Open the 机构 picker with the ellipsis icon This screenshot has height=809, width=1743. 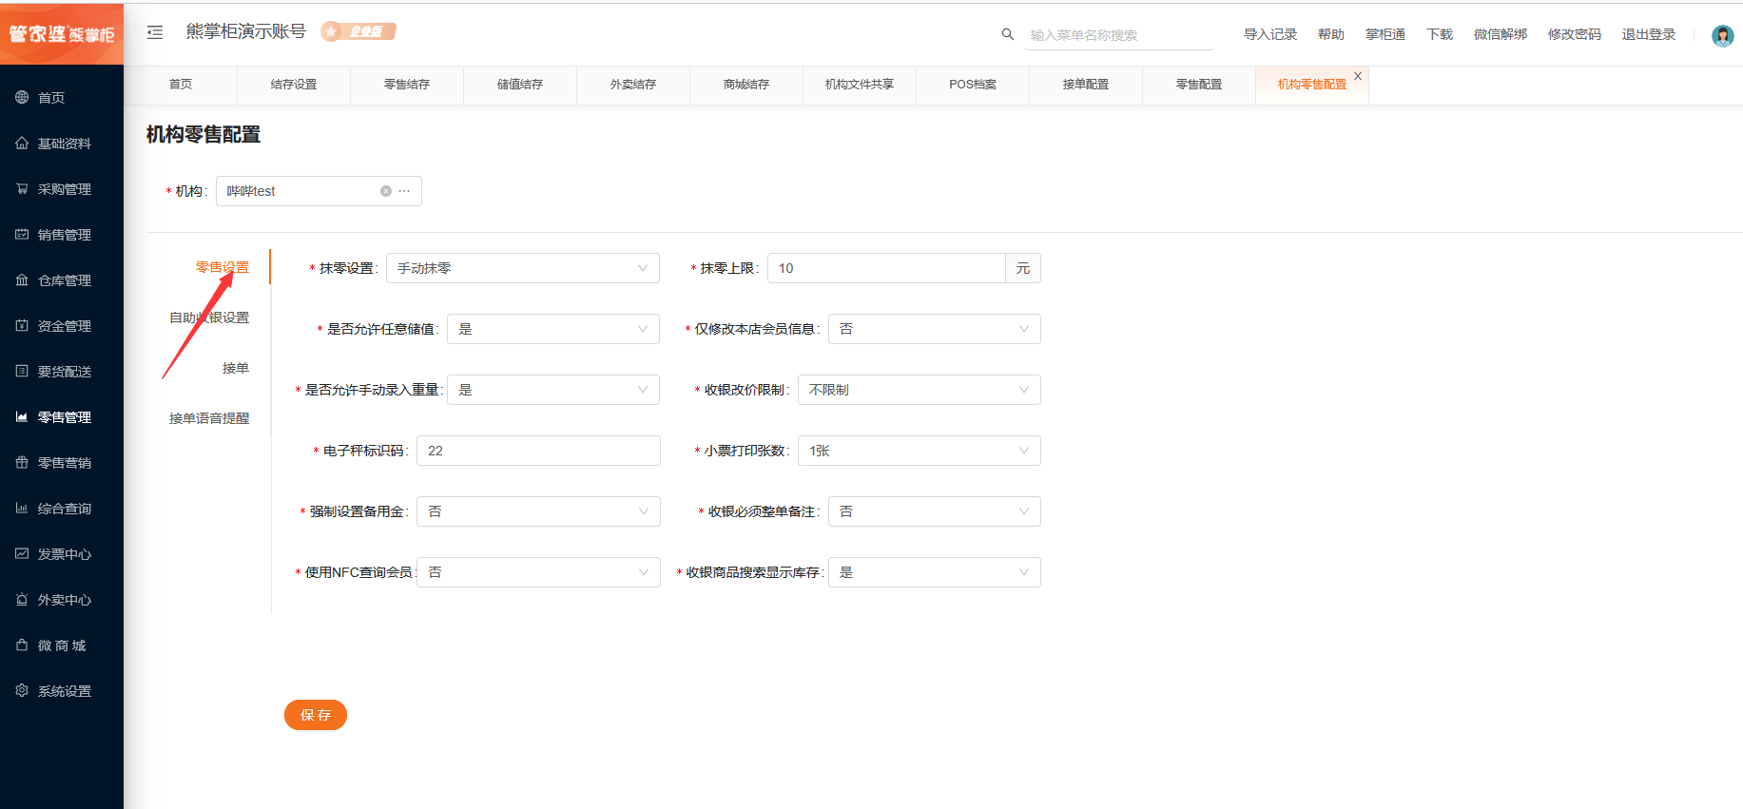point(404,191)
